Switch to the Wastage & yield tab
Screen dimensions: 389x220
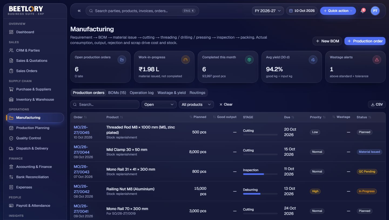pyautogui.click(x=172, y=93)
